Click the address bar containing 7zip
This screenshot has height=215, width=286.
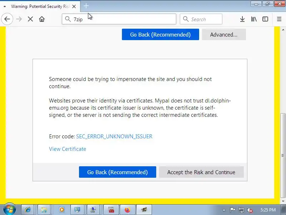click(119, 19)
